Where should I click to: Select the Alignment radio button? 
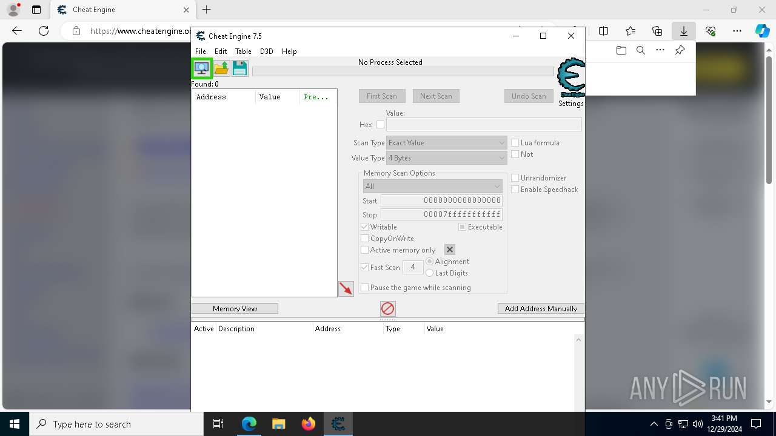(430, 262)
